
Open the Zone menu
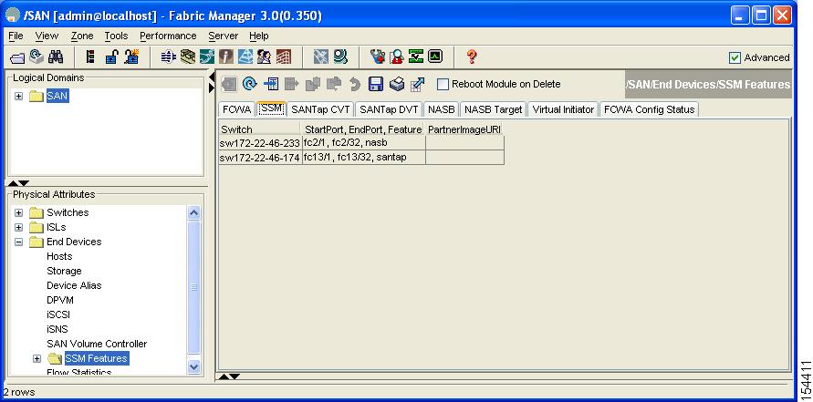[x=82, y=36]
